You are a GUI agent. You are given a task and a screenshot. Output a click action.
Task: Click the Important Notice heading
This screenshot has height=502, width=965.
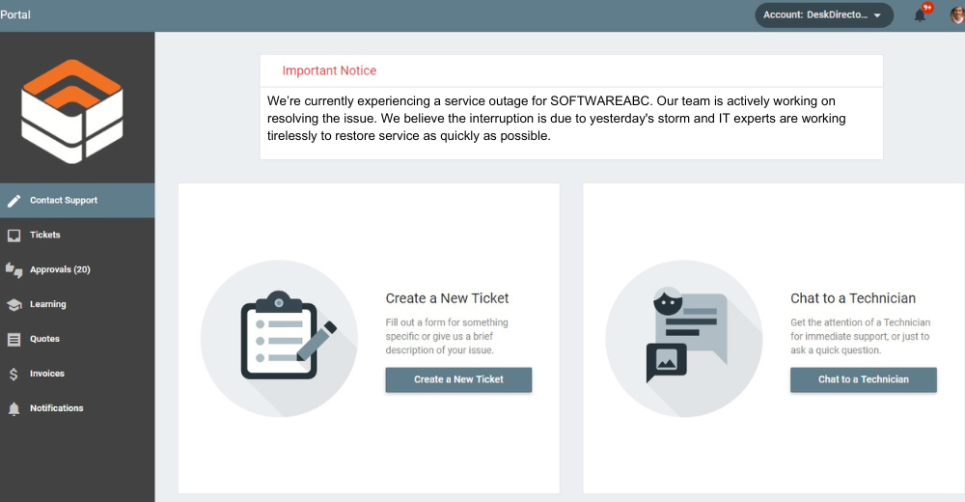point(329,70)
